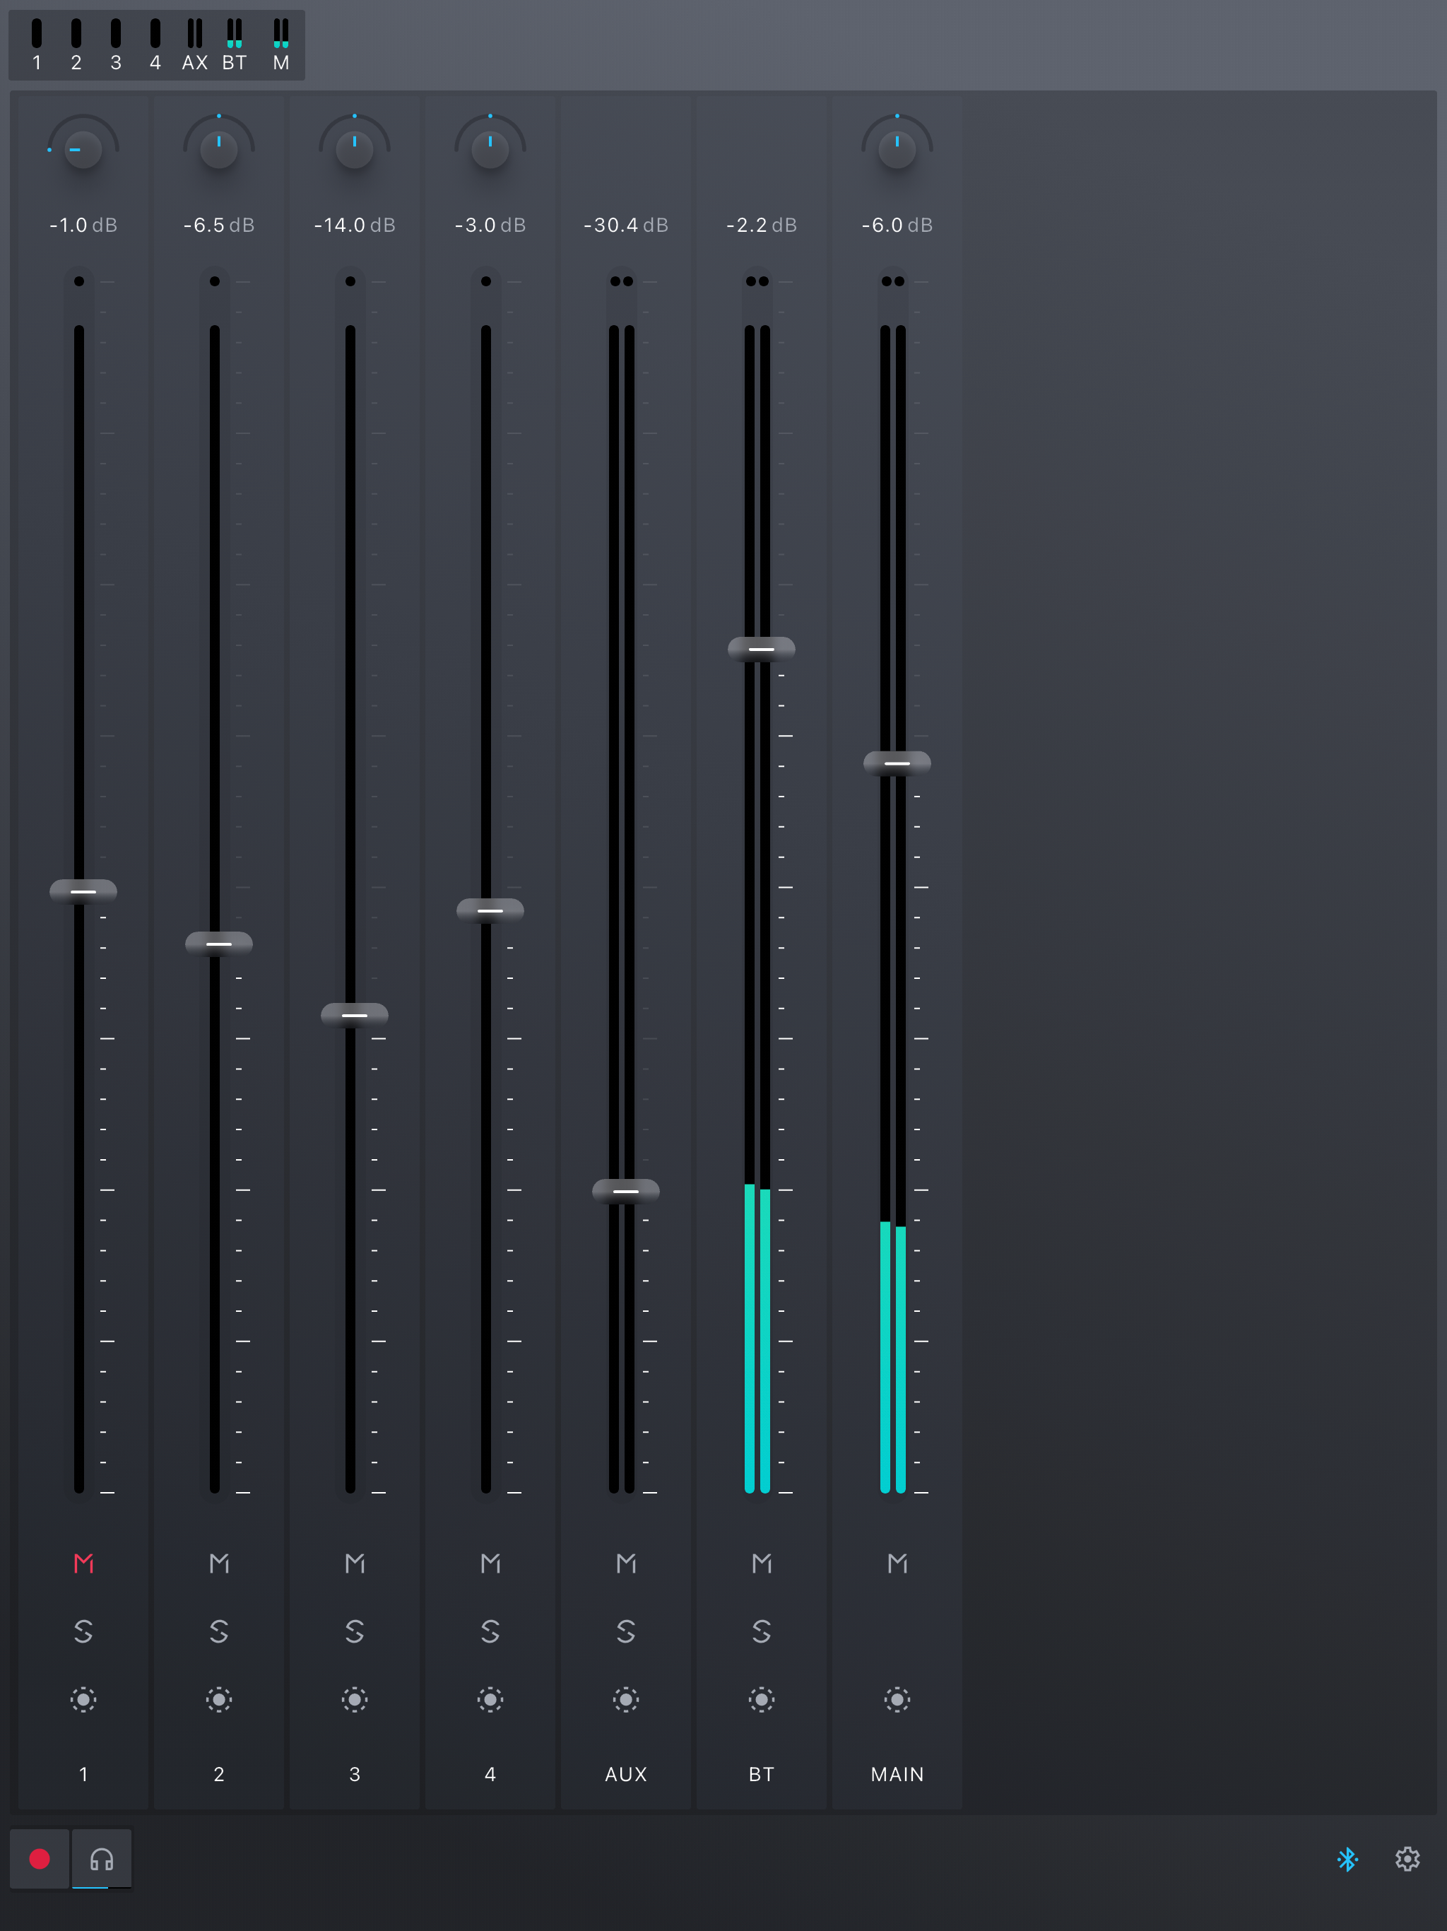The image size is (1447, 1931).
Task: Open Bluetooth connection settings
Action: tap(1347, 1858)
